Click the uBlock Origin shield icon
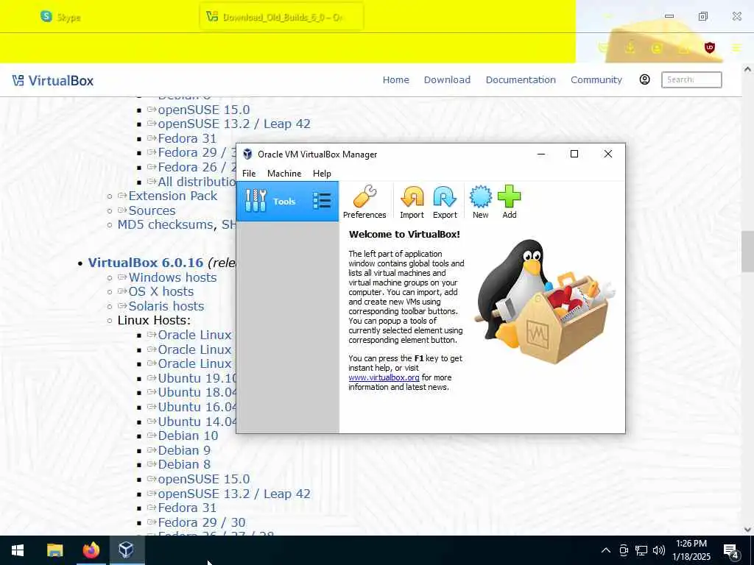754x565 pixels. 710,48
